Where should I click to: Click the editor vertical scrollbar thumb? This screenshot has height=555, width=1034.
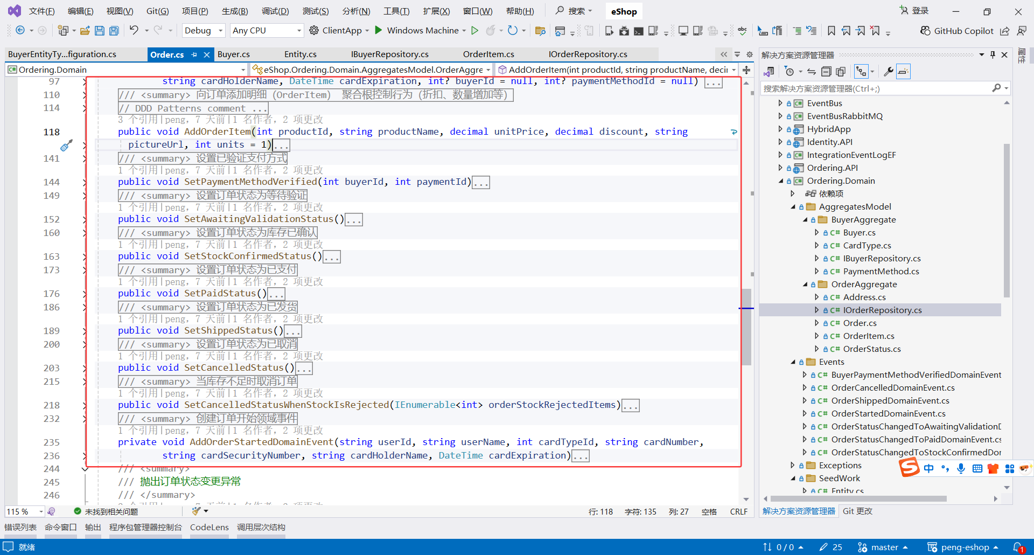click(746, 327)
